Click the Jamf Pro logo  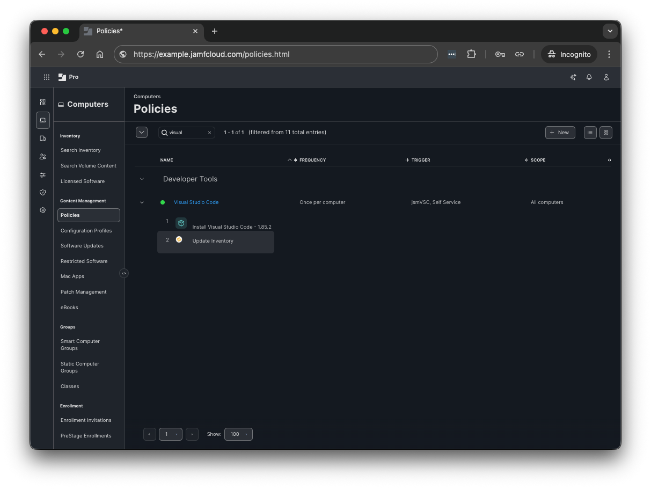tap(68, 77)
